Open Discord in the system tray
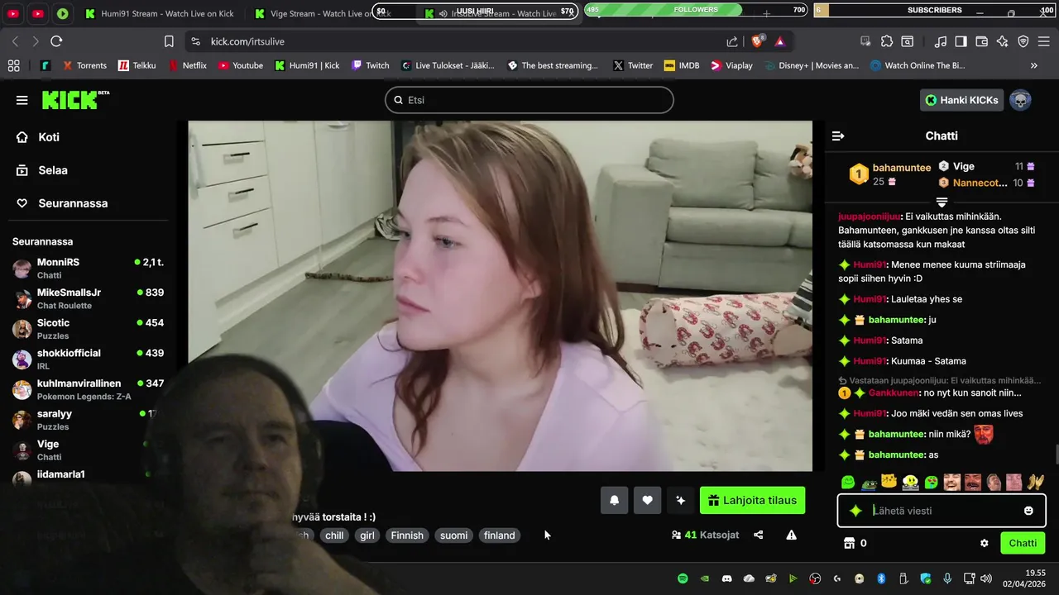The width and height of the screenshot is (1059, 595). pos(727,578)
